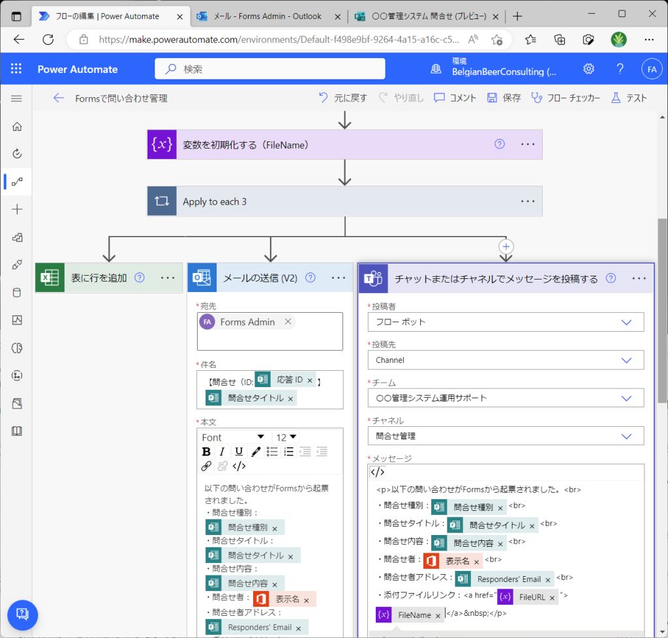Apply underline in mail body editor
This screenshot has height=638, width=668.
pyautogui.click(x=239, y=452)
